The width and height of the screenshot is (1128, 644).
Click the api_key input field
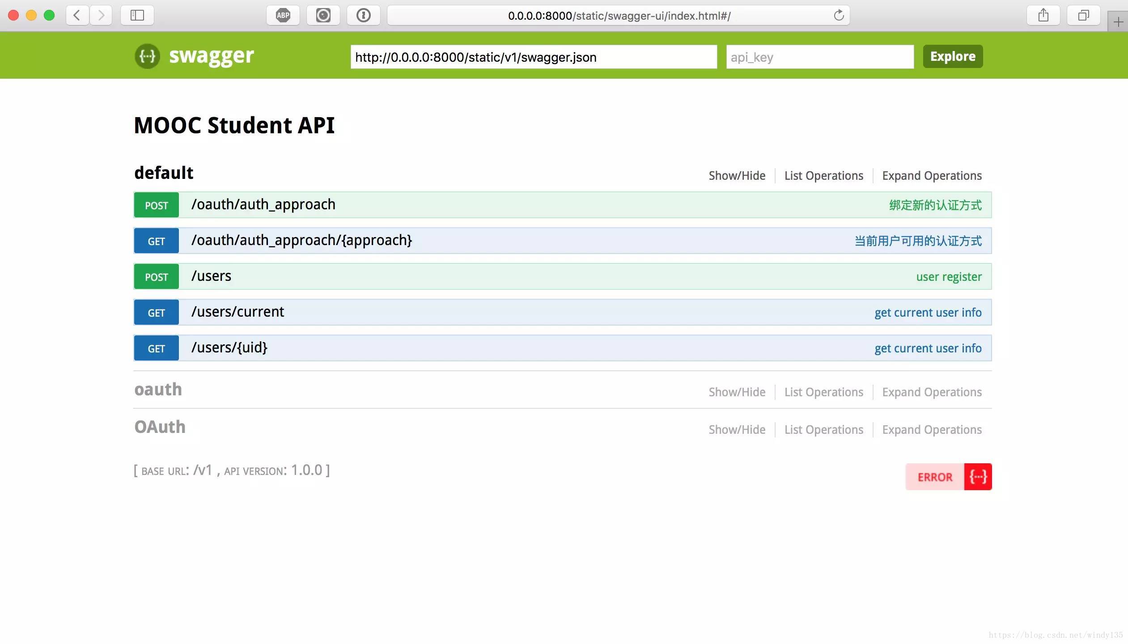819,57
